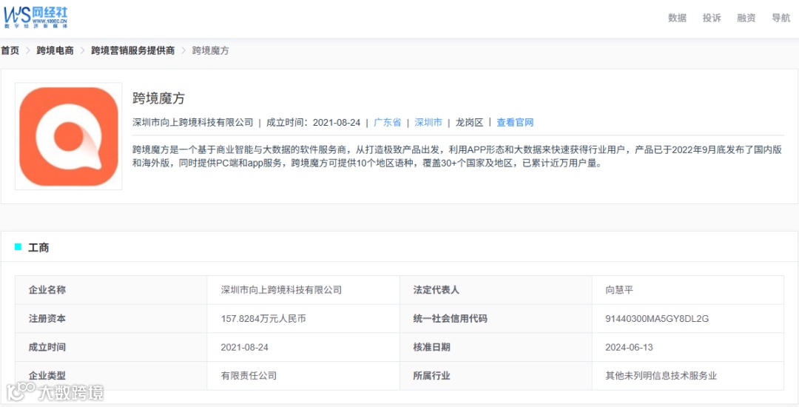Select 2021-08-24 in the table

(245, 347)
